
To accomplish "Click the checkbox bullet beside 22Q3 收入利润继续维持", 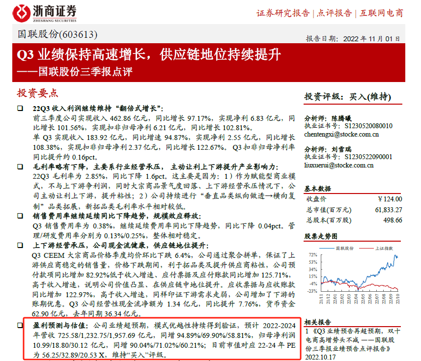I will point(20,109).
